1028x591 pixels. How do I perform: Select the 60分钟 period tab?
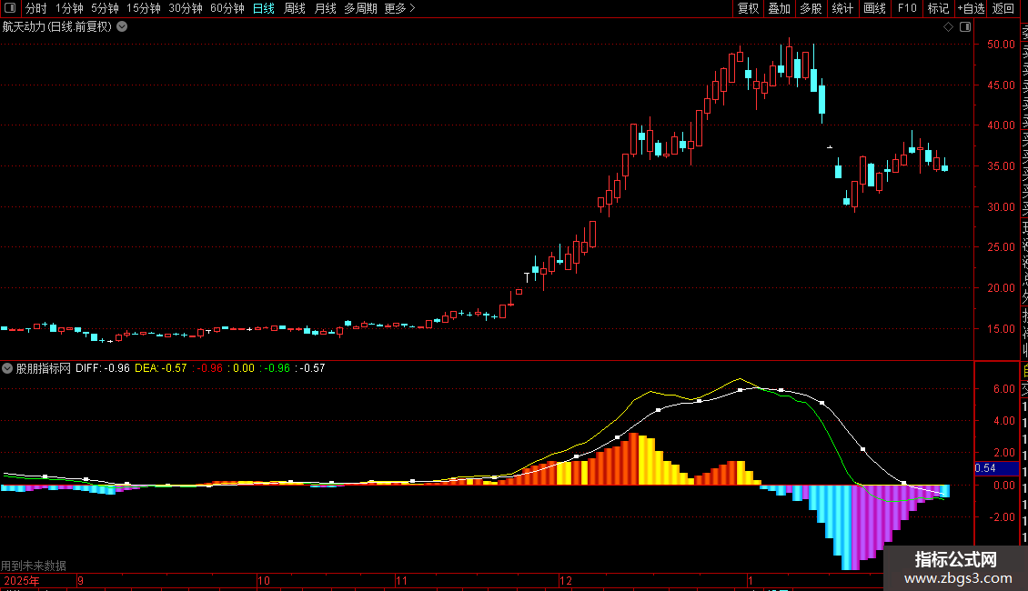[227, 8]
